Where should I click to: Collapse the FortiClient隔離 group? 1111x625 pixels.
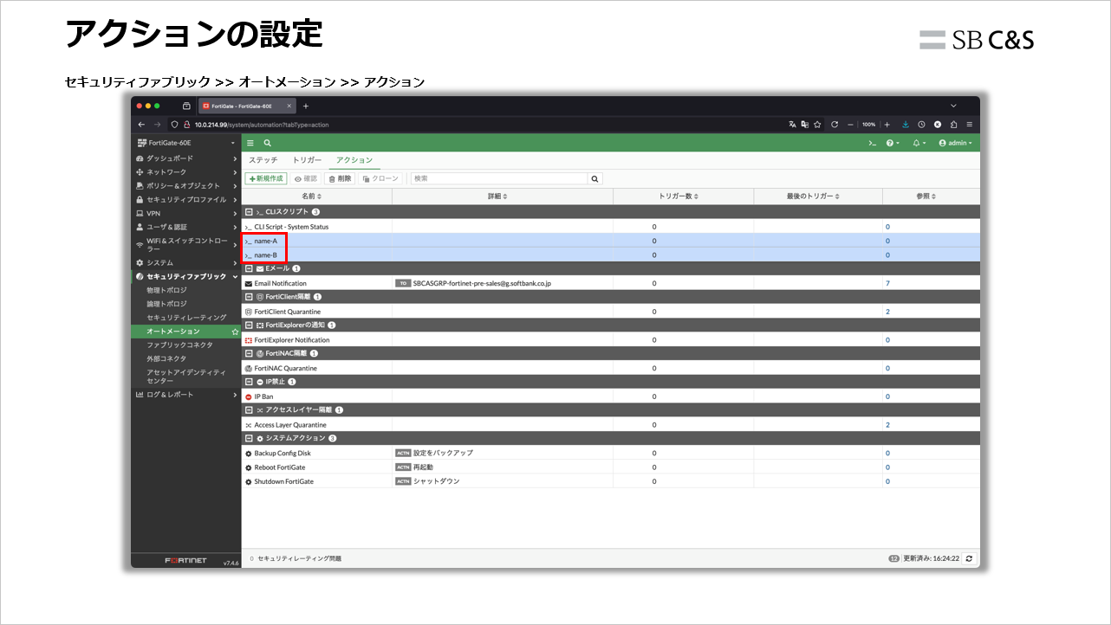pos(249,297)
